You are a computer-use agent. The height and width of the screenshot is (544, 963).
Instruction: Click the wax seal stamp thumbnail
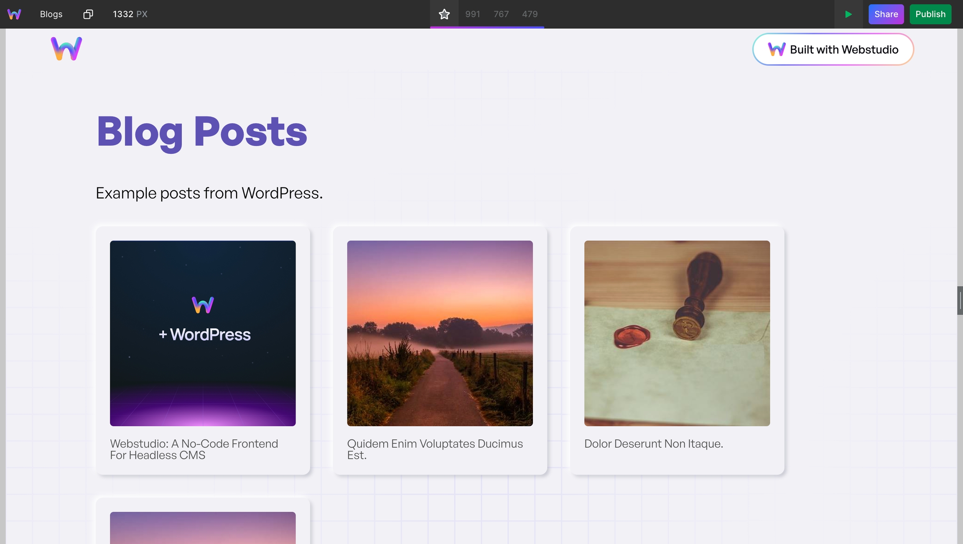coord(677,333)
